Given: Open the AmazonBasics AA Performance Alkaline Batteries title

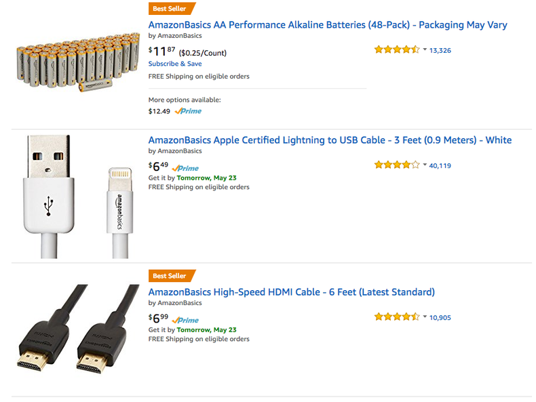Looking at the screenshot, I should pos(328,25).
